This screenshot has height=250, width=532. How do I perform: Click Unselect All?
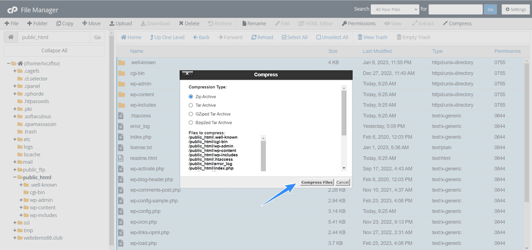pyautogui.click(x=332, y=37)
